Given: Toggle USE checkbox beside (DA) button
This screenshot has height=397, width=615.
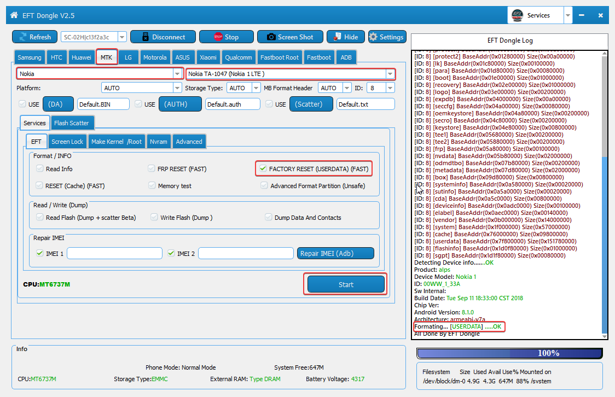Looking at the screenshot, I should (22, 104).
